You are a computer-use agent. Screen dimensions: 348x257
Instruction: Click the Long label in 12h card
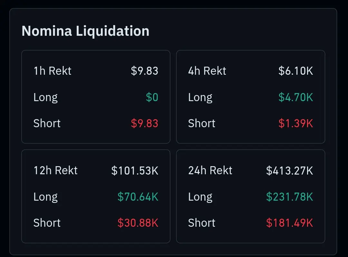[x=45, y=197]
